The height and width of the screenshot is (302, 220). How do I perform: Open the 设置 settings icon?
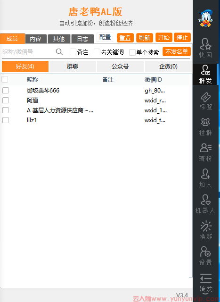tap(205, 256)
